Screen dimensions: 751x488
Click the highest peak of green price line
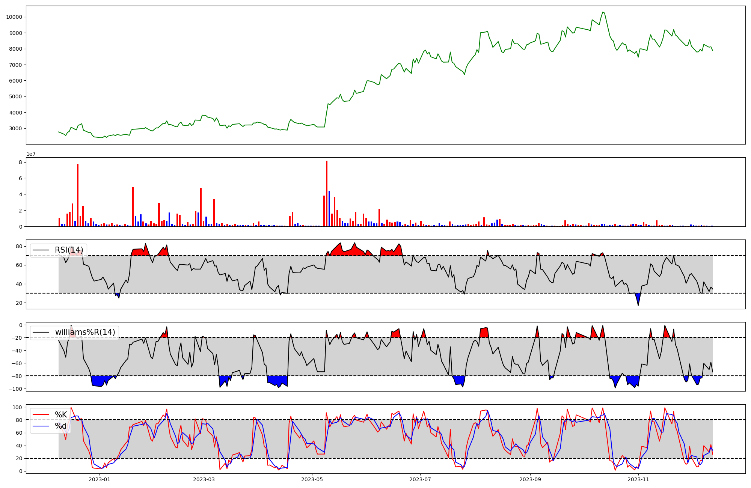pyautogui.click(x=602, y=12)
